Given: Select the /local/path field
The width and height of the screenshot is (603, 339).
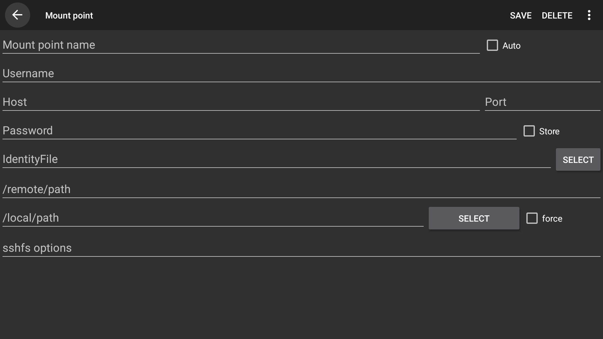Looking at the screenshot, I should (213, 218).
